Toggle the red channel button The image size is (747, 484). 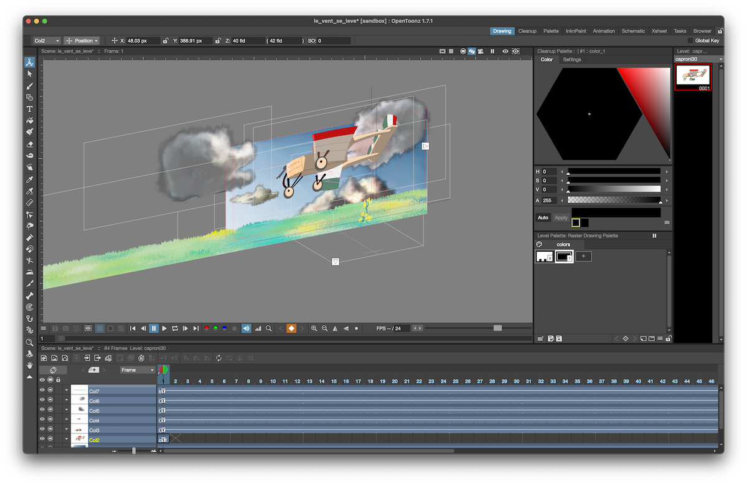tap(207, 328)
